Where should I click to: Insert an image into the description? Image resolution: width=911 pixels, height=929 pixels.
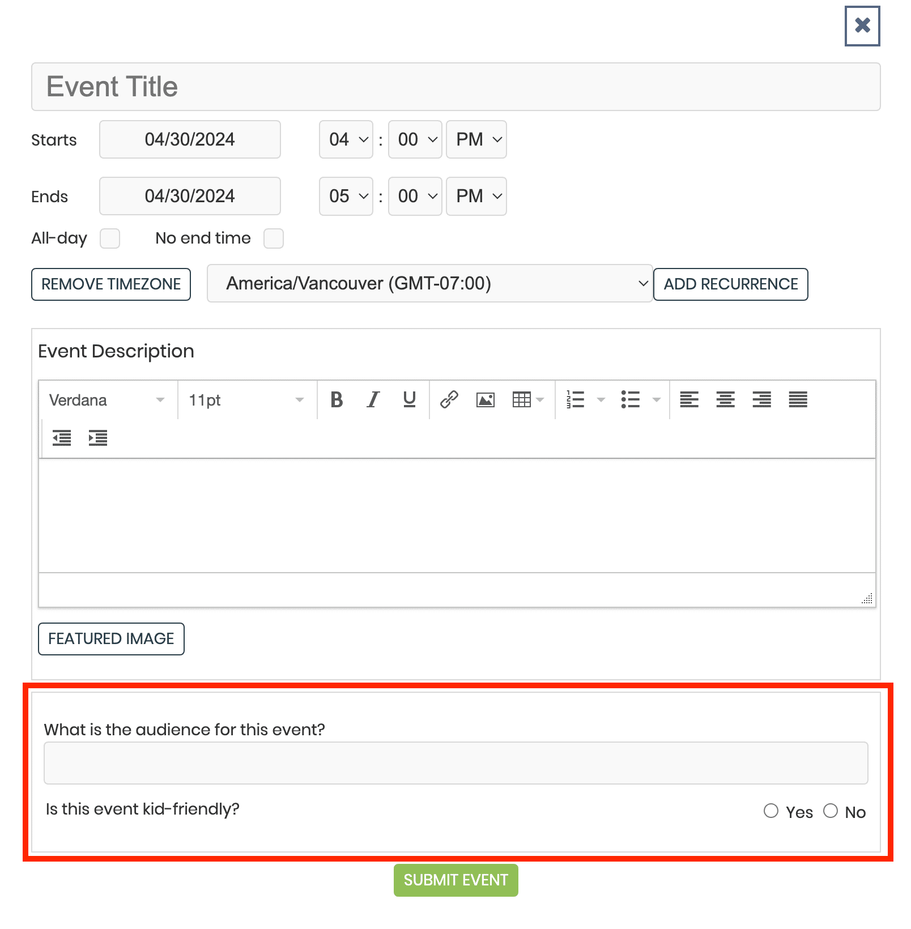tap(485, 400)
